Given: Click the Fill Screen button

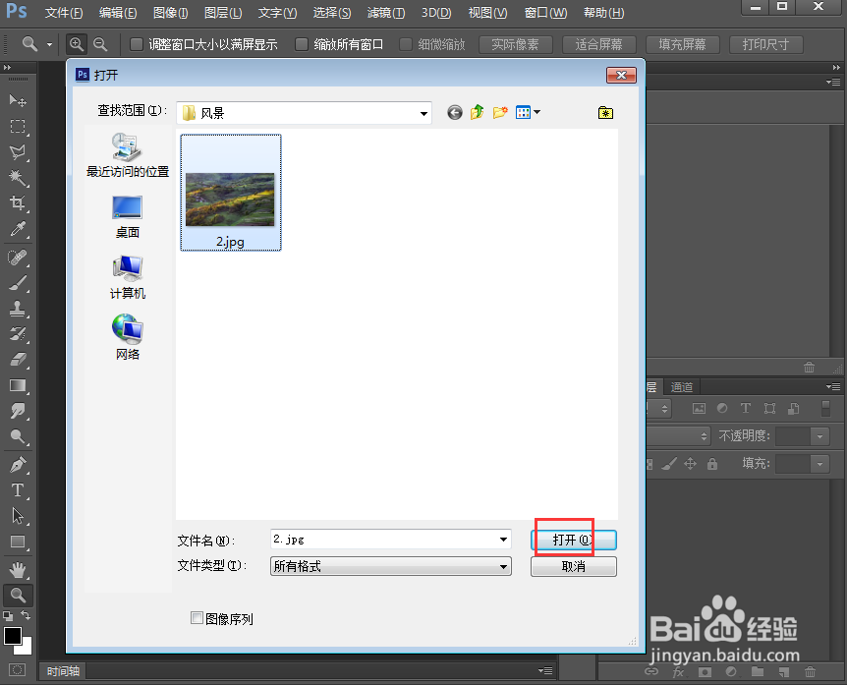Looking at the screenshot, I should coord(682,44).
